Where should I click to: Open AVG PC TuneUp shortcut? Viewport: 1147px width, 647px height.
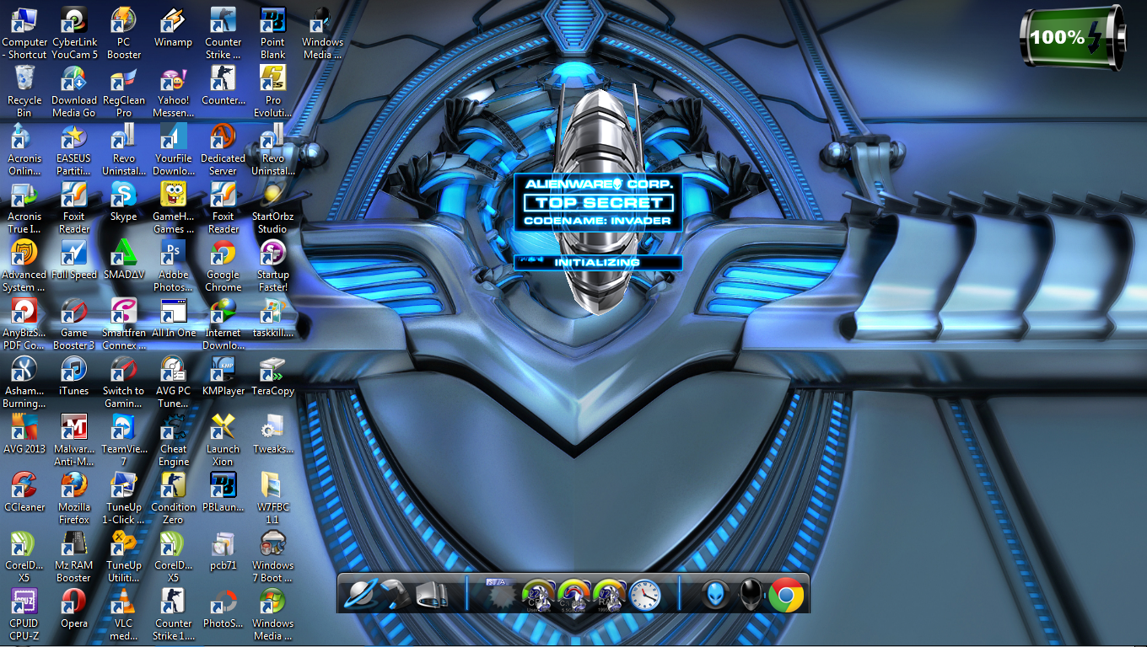pyautogui.click(x=173, y=382)
